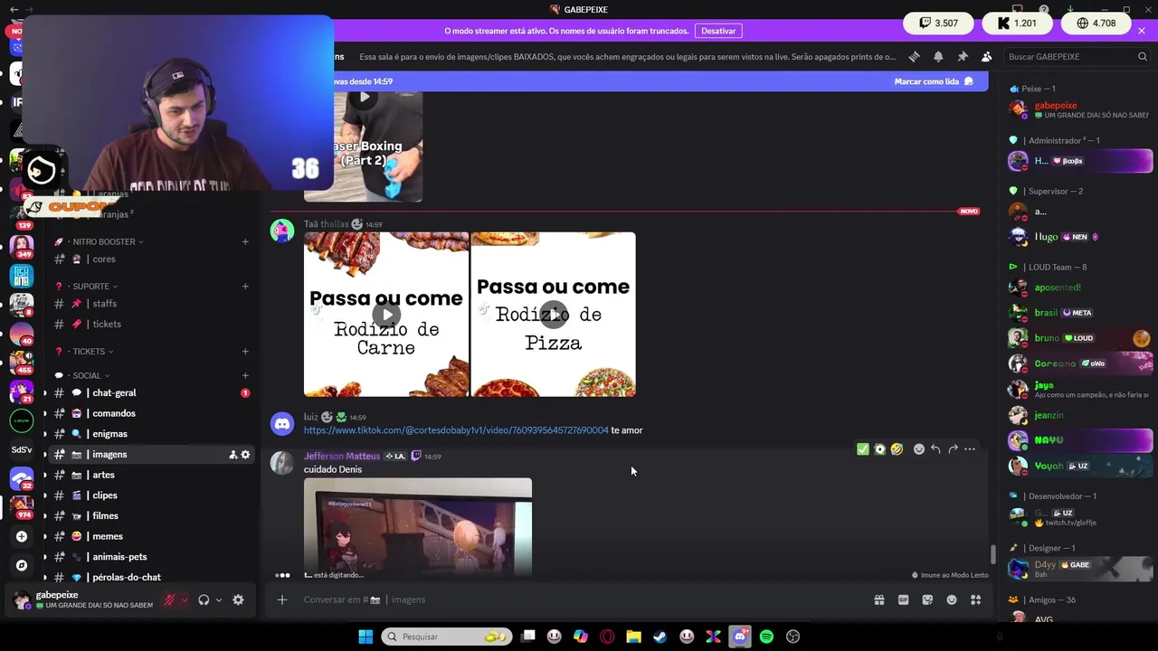Viewport: 1158px width, 651px height.
Task: Show pinned messages
Action: click(x=963, y=56)
